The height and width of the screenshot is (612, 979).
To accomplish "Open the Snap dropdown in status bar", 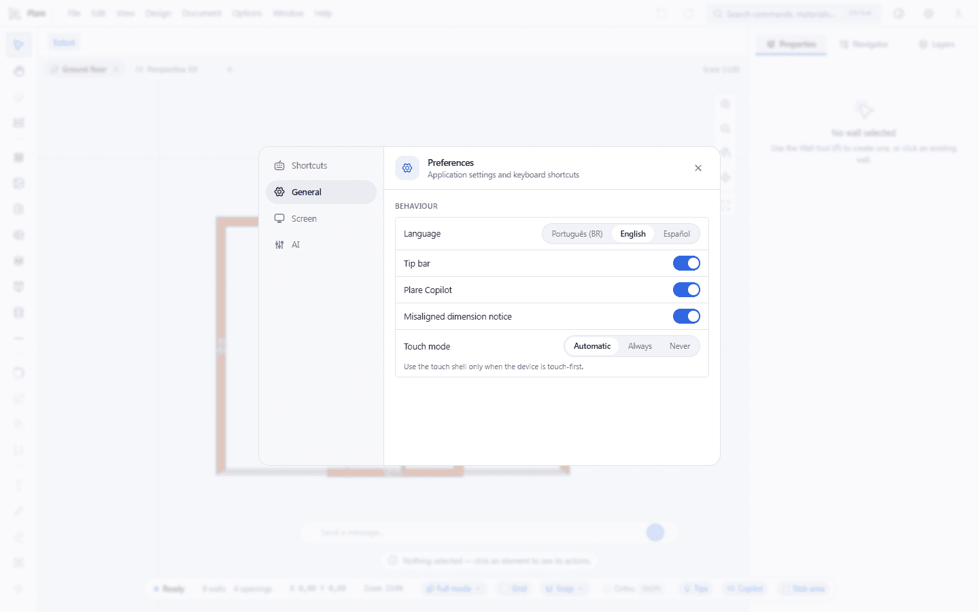I will point(565,589).
